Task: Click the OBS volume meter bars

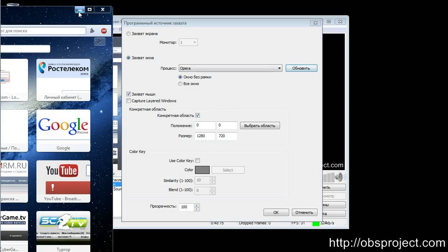Action: (328, 177)
